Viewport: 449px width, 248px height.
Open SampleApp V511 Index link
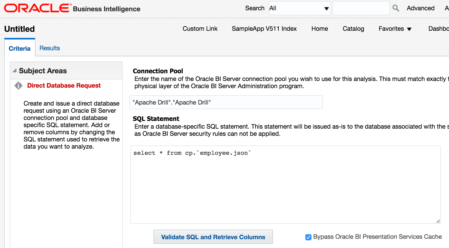point(264,29)
